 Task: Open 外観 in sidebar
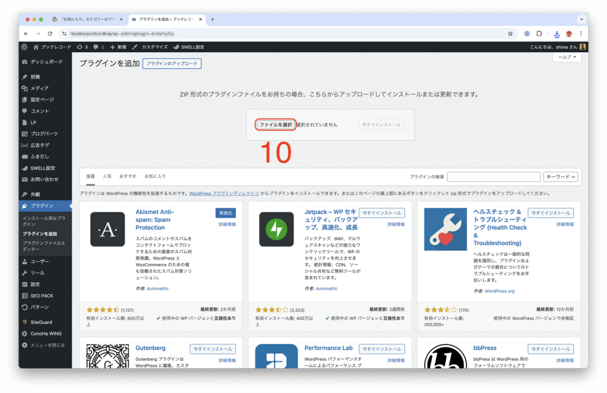pos(45,194)
